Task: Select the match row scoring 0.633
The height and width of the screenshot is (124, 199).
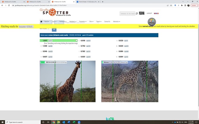Action: pyautogui.click(x=134, y=41)
